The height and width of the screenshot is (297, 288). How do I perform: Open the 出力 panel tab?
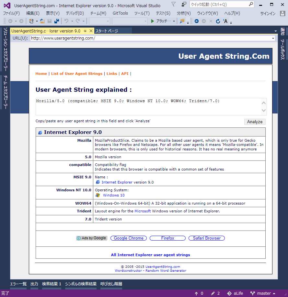coord(34,284)
